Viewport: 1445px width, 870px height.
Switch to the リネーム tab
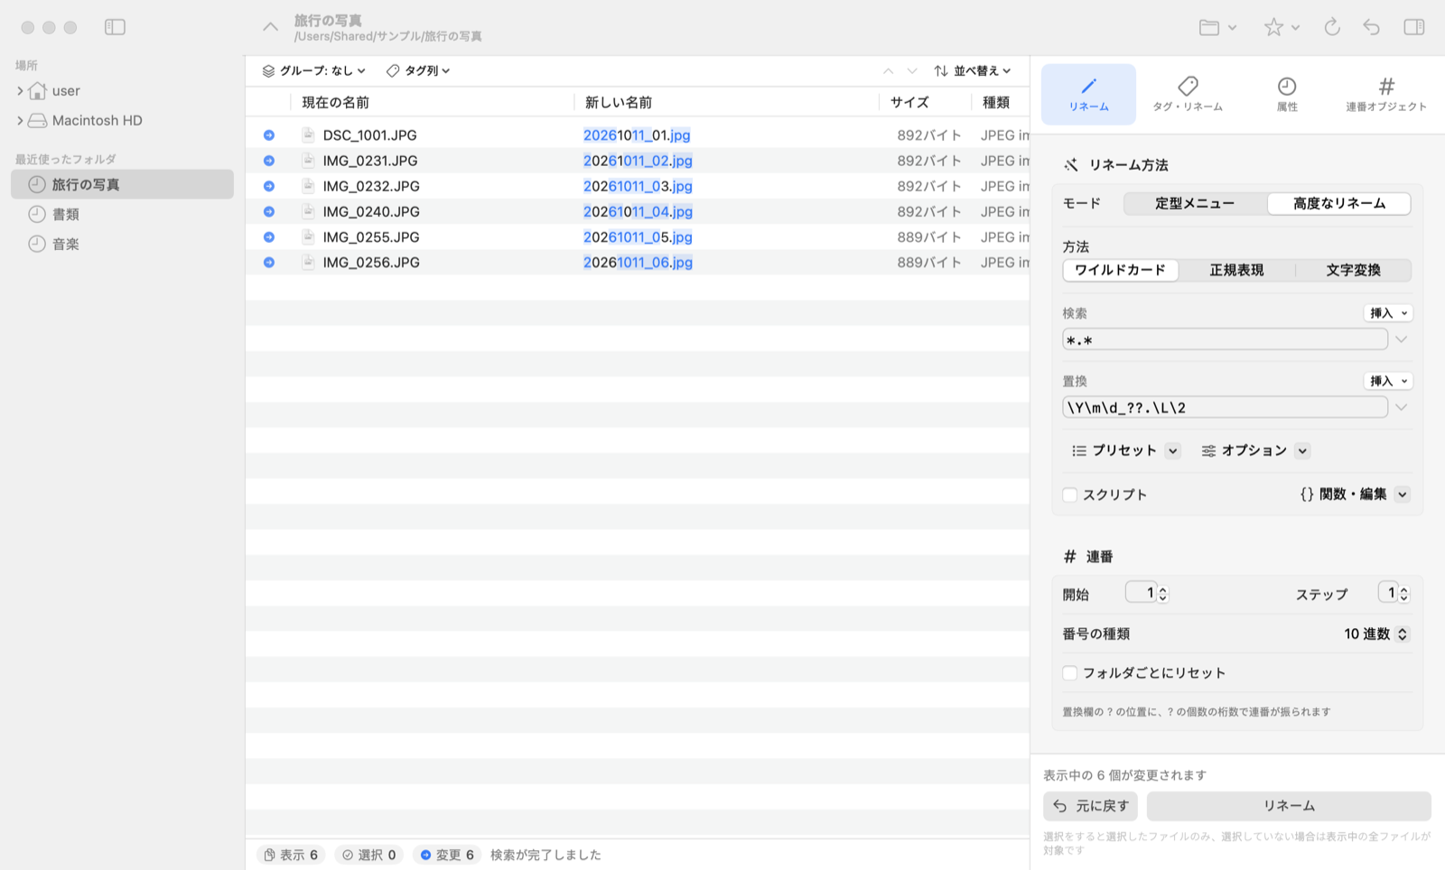point(1088,94)
